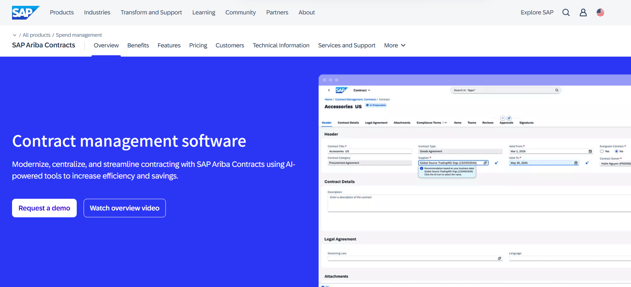Click the info icon on the In Preparation badge
631x287 pixels.
367,105
